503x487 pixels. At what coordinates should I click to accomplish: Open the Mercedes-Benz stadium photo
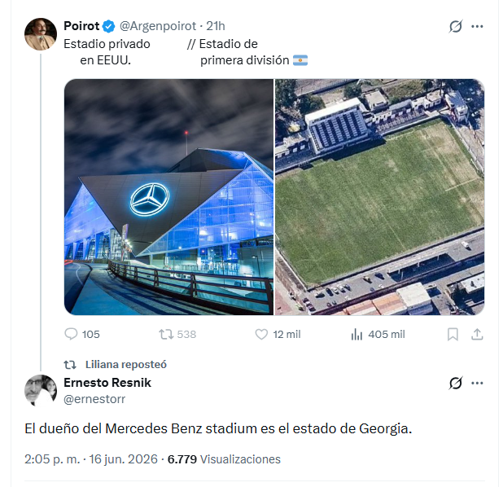(168, 197)
